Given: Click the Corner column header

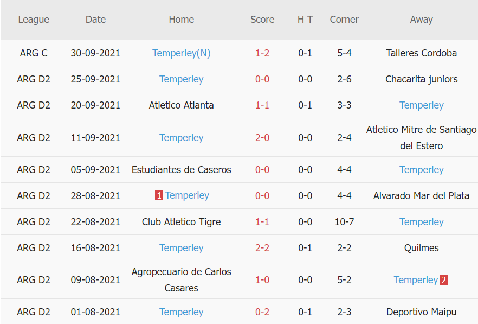Looking at the screenshot, I should pos(344,20).
